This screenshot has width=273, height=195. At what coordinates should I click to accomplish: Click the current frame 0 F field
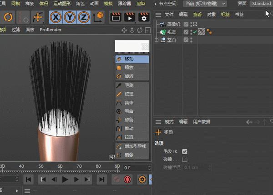coord(135,168)
